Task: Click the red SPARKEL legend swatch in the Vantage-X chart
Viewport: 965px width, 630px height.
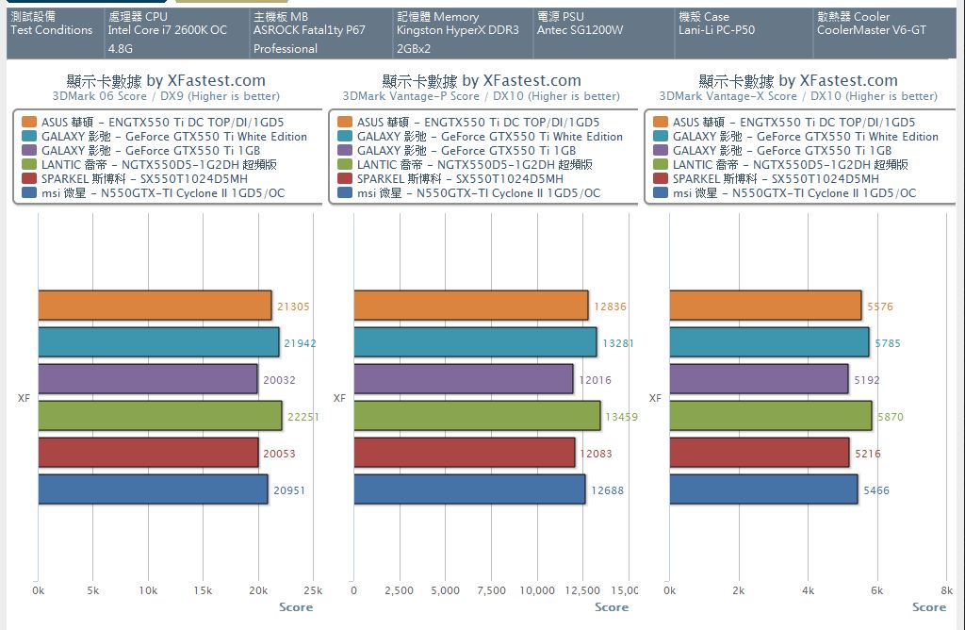Action: [660, 179]
